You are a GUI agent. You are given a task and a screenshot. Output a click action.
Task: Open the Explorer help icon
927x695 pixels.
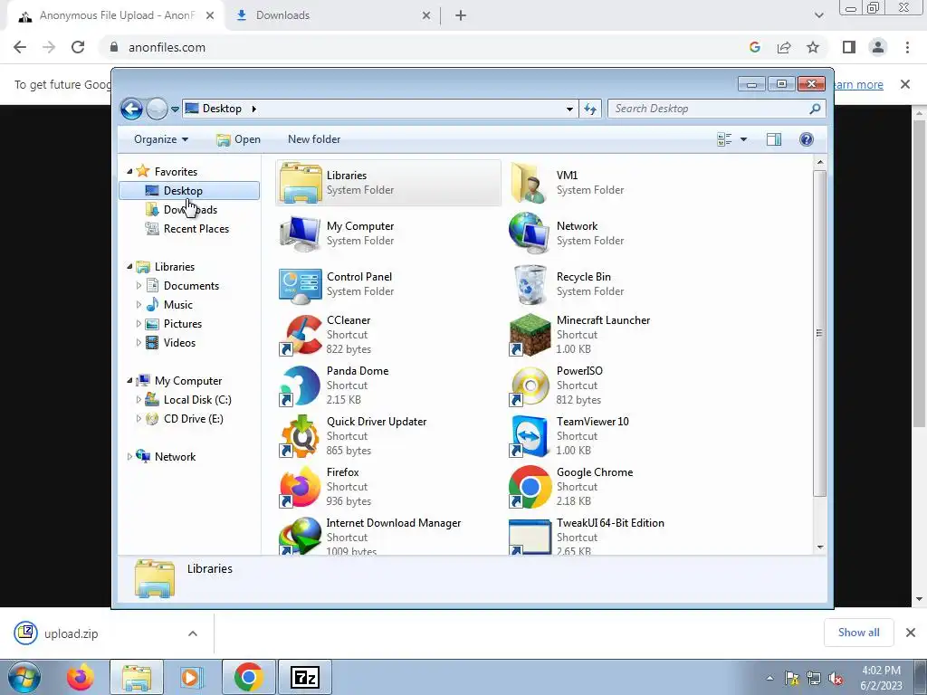tap(807, 139)
